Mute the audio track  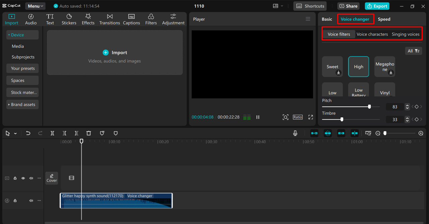(x=31, y=201)
